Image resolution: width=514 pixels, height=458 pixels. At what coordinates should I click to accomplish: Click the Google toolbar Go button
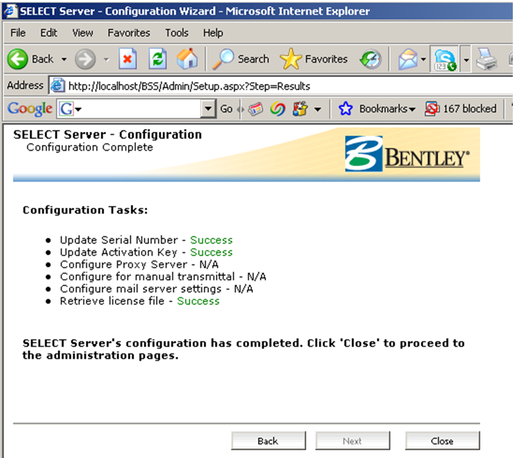226,109
